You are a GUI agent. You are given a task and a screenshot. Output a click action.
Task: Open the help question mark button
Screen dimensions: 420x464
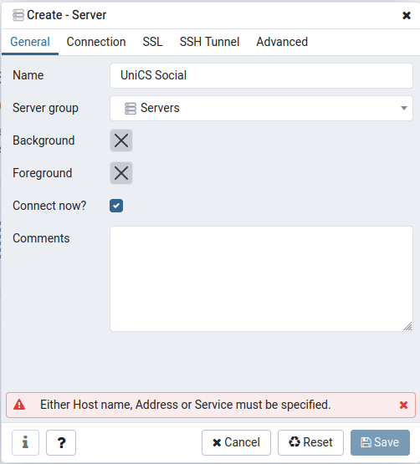point(61,442)
